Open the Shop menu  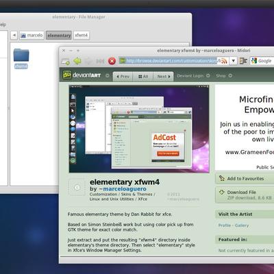[224, 75]
